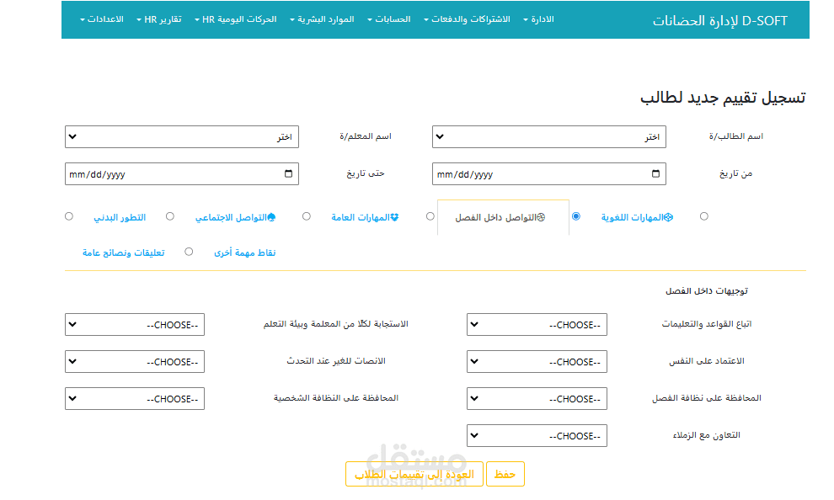Open dropdown for الانصات للغير عند التحدث
834x500 pixels.
pyautogui.click(x=135, y=362)
